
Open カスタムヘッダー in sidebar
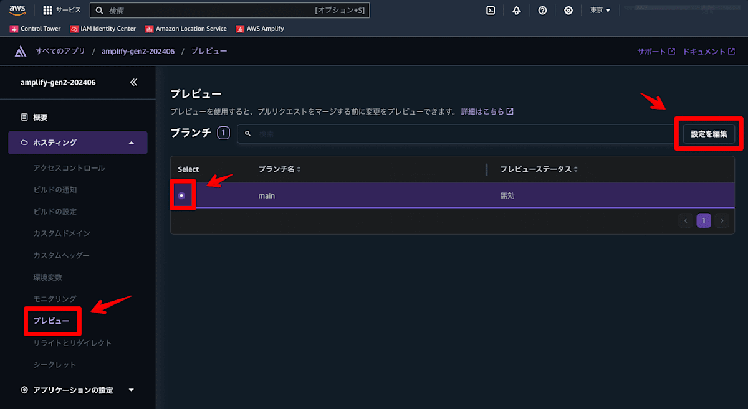tap(62, 255)
